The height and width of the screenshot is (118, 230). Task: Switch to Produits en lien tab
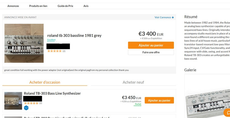coord(38,6)
